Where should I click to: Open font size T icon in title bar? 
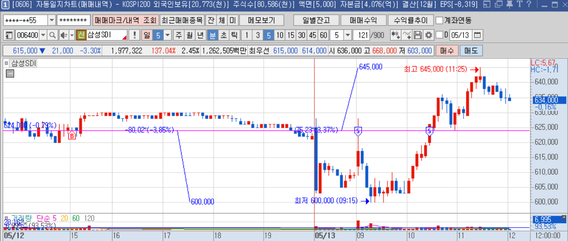click(x=520, y=5)
